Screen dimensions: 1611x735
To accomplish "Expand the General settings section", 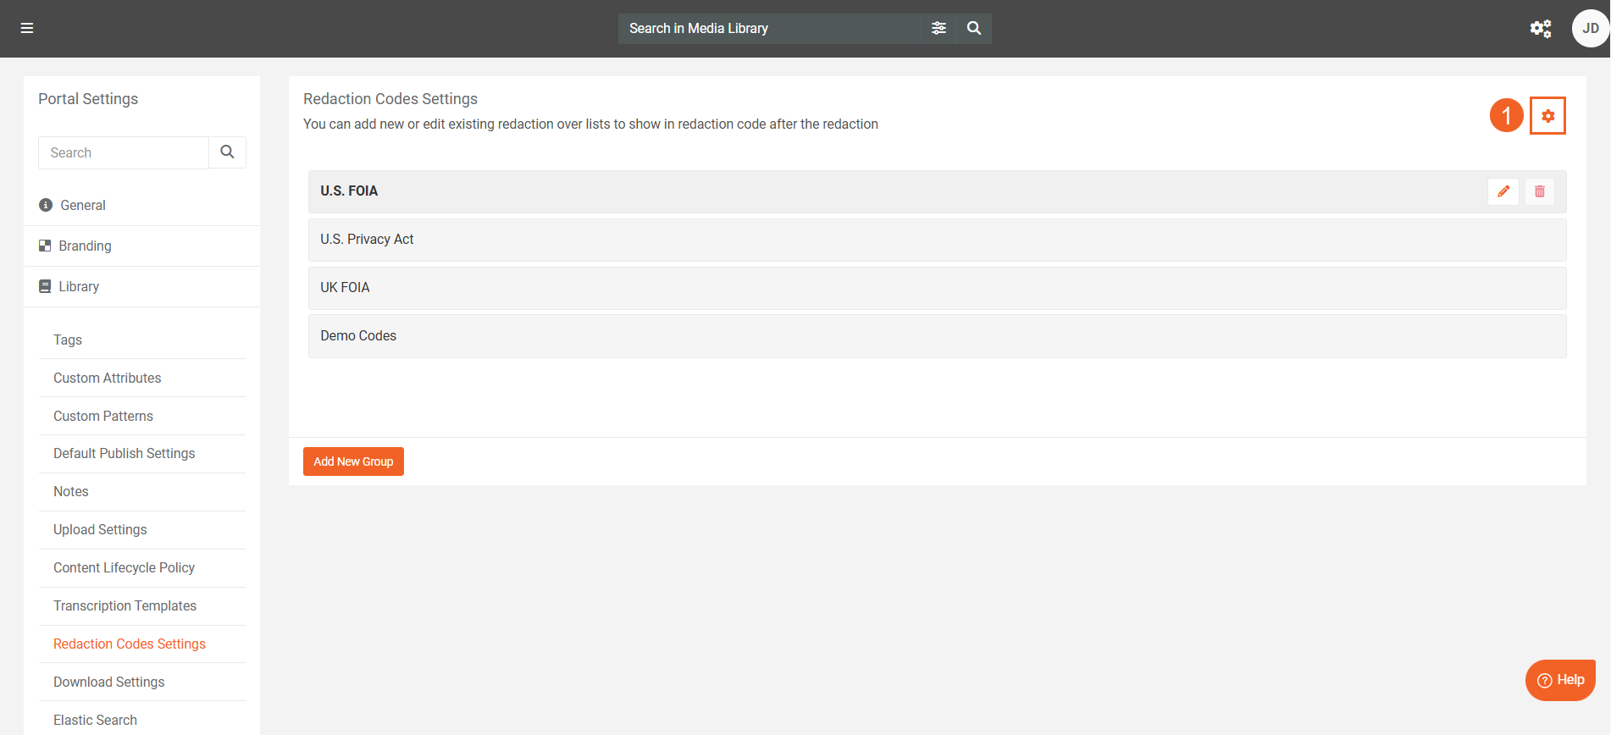I will pos(83,205).
